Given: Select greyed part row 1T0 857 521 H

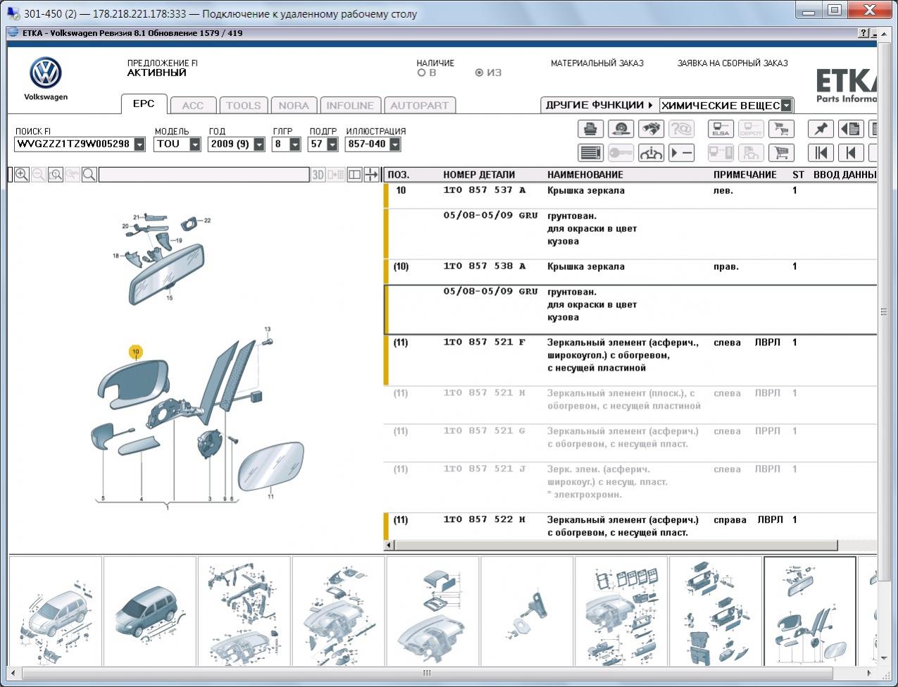Looking at the screenshot, I should click(630, 405).
